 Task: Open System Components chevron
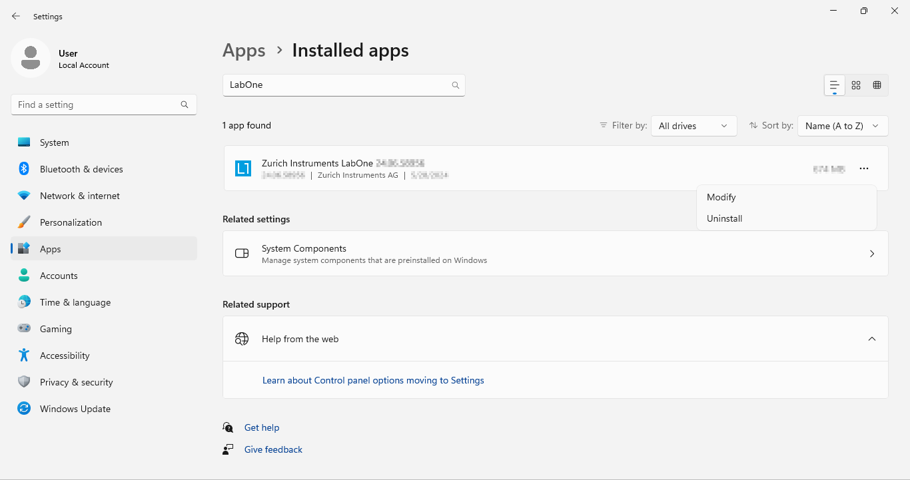point(871,254)
